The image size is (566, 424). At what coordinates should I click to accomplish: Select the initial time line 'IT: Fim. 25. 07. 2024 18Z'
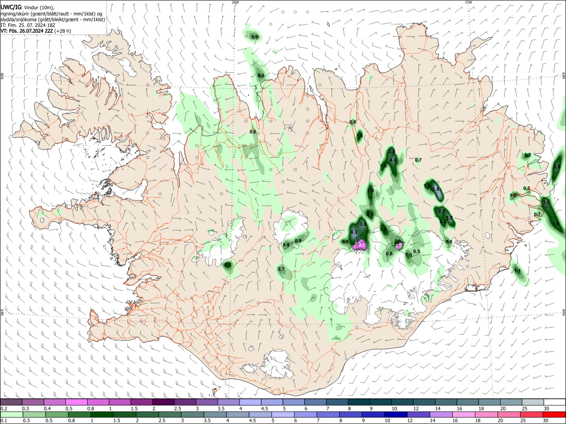pos(28,25)
